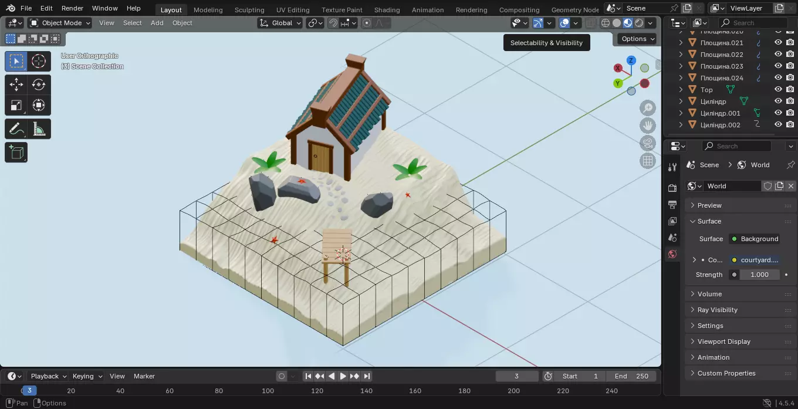Toggle eye visibility of Циліндр.001

tap(778, 113)
